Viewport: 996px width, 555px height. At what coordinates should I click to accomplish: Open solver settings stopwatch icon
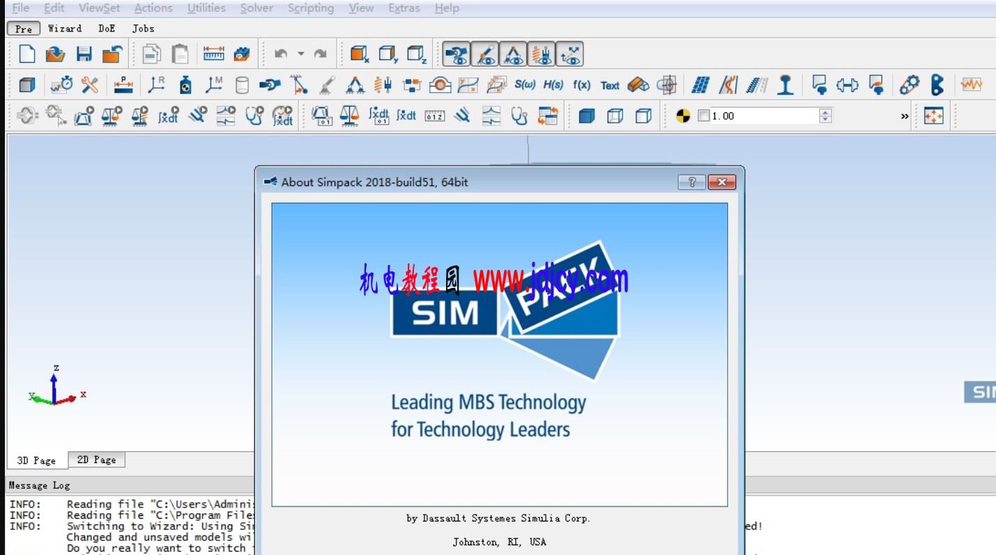coord(61,85)
